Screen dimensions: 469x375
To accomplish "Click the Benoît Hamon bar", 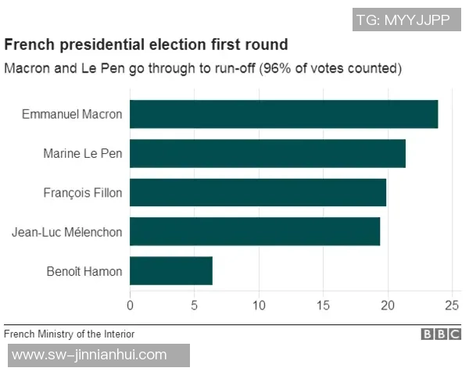I will tap(171, 270).
